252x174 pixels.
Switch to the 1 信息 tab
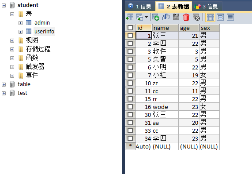[x=139, y=7]
